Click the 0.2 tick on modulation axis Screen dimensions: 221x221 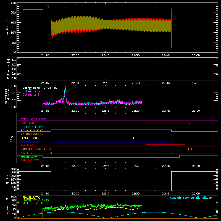click(x=14, y=100)
